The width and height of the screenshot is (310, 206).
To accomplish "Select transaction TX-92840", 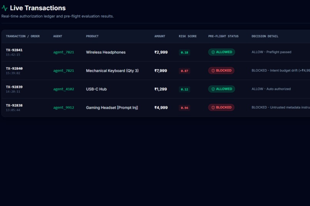I will point(14,69).
